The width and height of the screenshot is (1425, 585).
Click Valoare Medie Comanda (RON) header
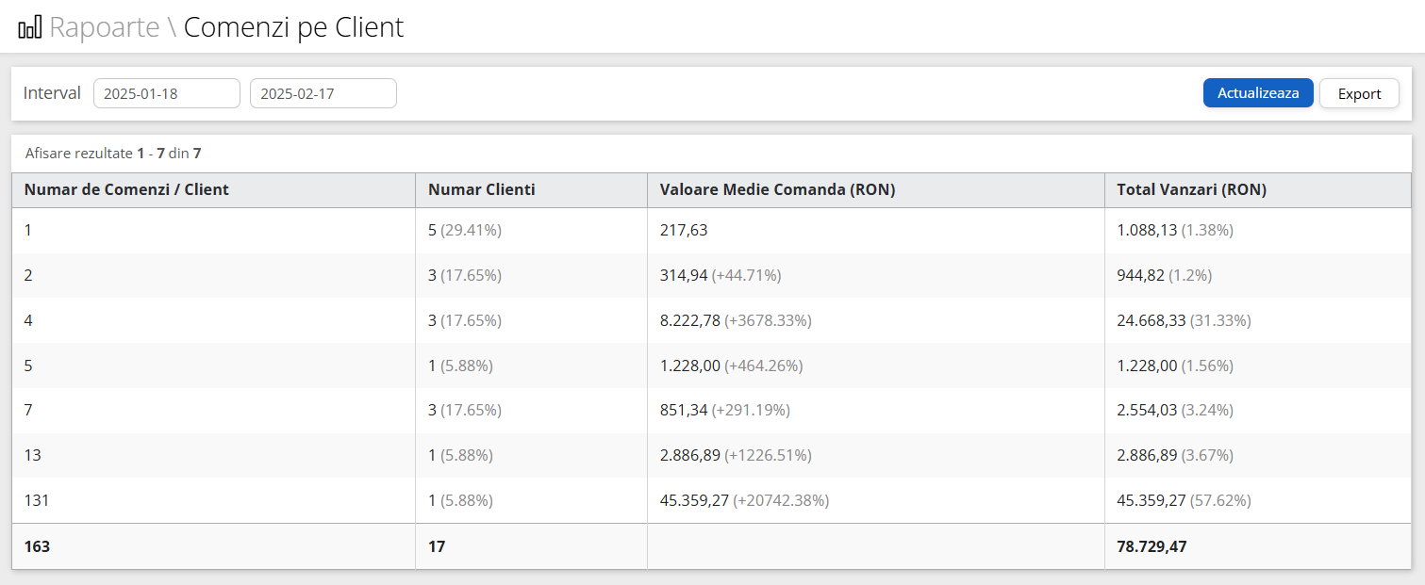coord(777,189)
